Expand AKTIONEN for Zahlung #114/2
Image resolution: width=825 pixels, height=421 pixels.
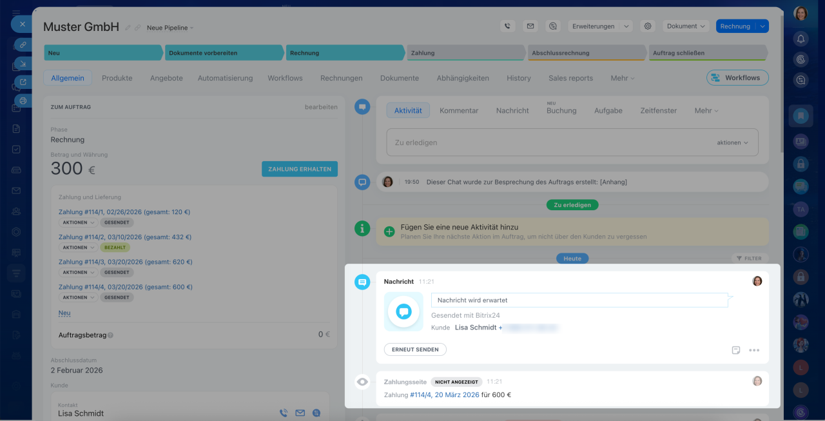79,248
